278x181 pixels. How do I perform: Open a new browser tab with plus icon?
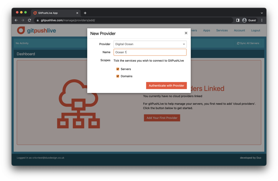(x=85, y=13)
